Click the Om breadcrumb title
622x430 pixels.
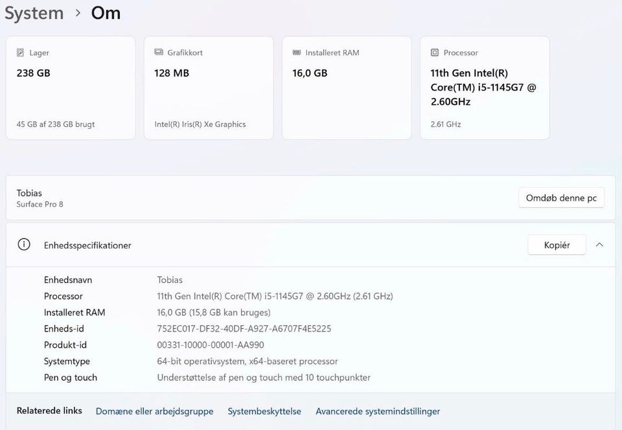tap(106, 13)
